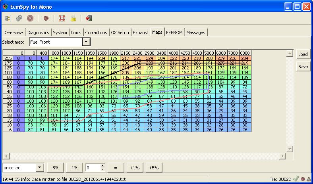Expand the Select map dropdown
Image resolution: width=313 pixels, height=184 pixels.
pos(86,42)
